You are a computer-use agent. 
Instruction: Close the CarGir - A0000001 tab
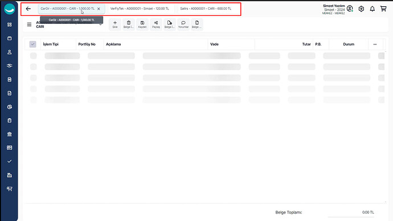click(99, 9)
